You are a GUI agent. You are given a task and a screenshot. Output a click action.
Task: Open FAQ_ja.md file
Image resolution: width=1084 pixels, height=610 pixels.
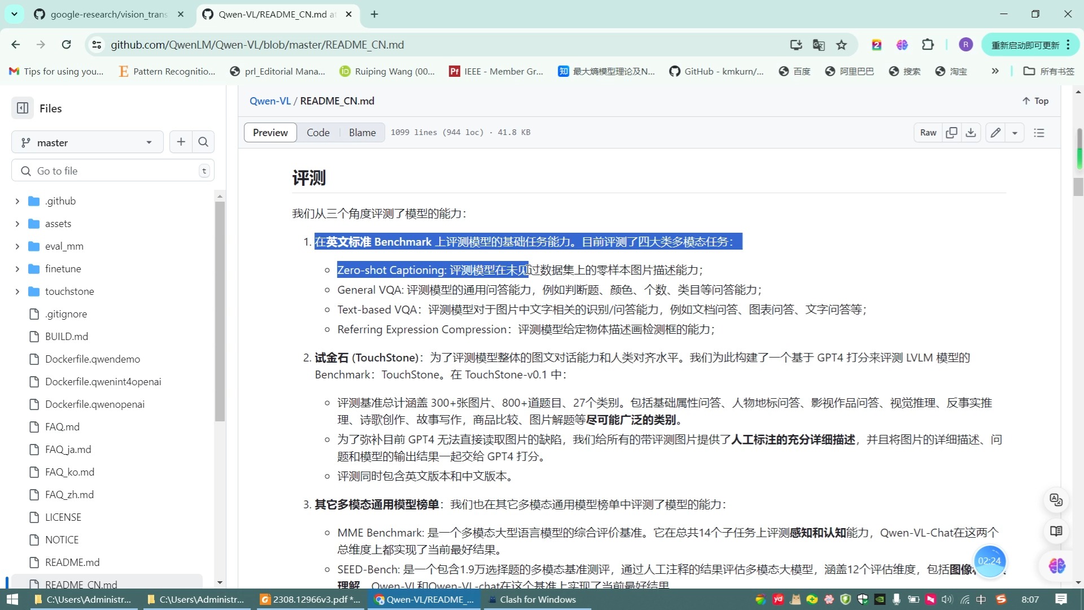tap(68, 450)
